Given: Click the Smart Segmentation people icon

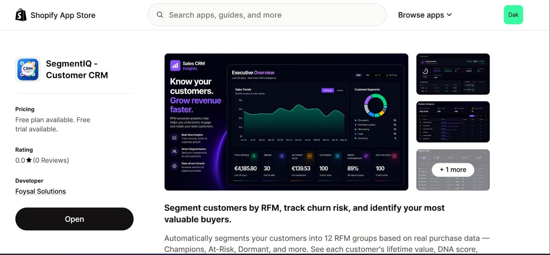Looking at the screenshot, I should point(175,151).
